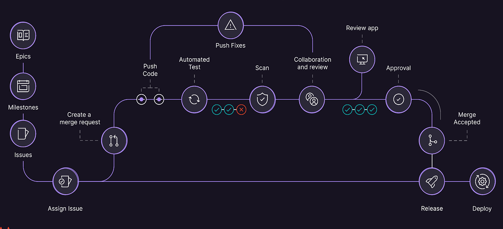Select the Automated Test refresh icon

click(x=194, y=100)
